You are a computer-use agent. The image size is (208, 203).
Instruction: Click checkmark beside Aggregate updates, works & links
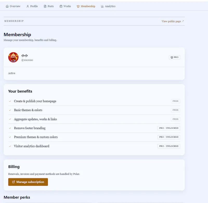[10, 119]
